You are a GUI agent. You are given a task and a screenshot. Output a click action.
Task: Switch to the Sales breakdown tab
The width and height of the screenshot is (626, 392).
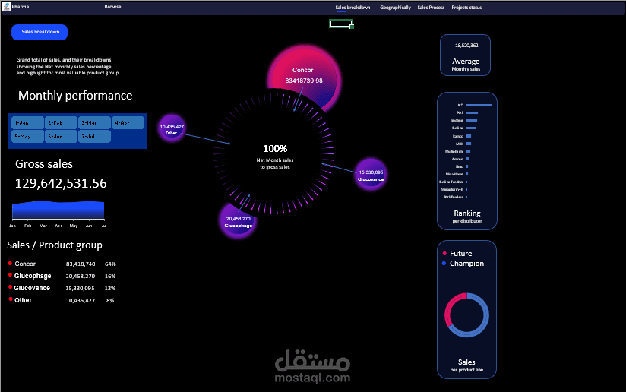click(x=353, y=8)
